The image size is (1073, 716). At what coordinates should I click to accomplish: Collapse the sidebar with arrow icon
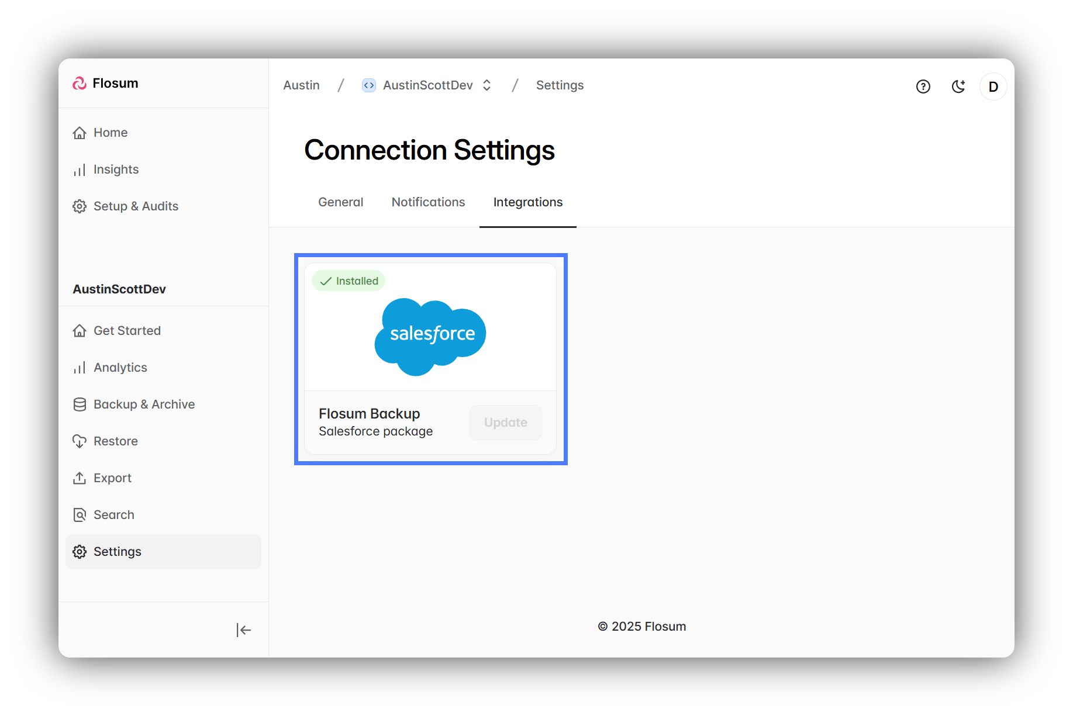[x=244, y=630]
